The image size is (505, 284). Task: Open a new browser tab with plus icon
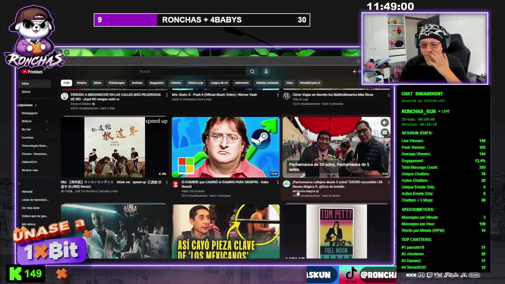pos(67,52)
